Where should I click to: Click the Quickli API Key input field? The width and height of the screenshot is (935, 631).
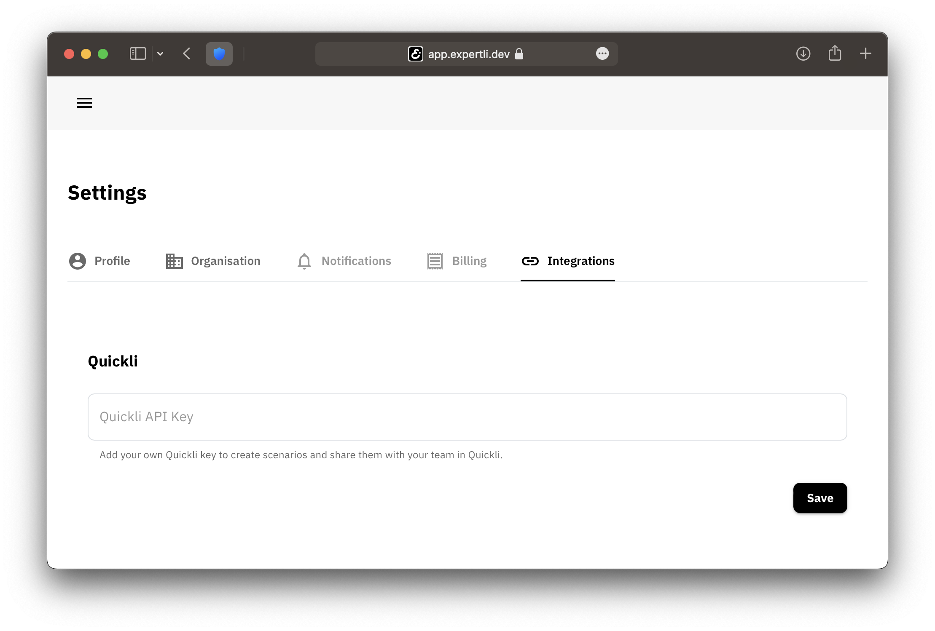point(468,416)
